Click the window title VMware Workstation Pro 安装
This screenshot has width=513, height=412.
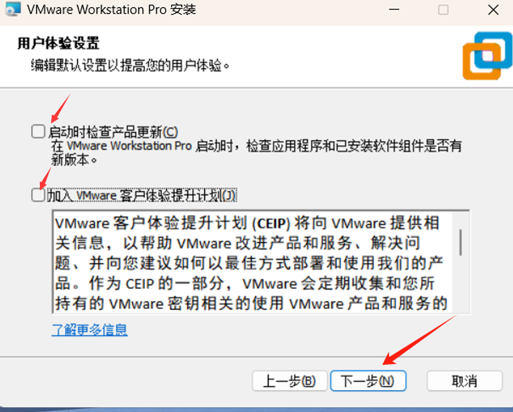click(x=111, y=10)
